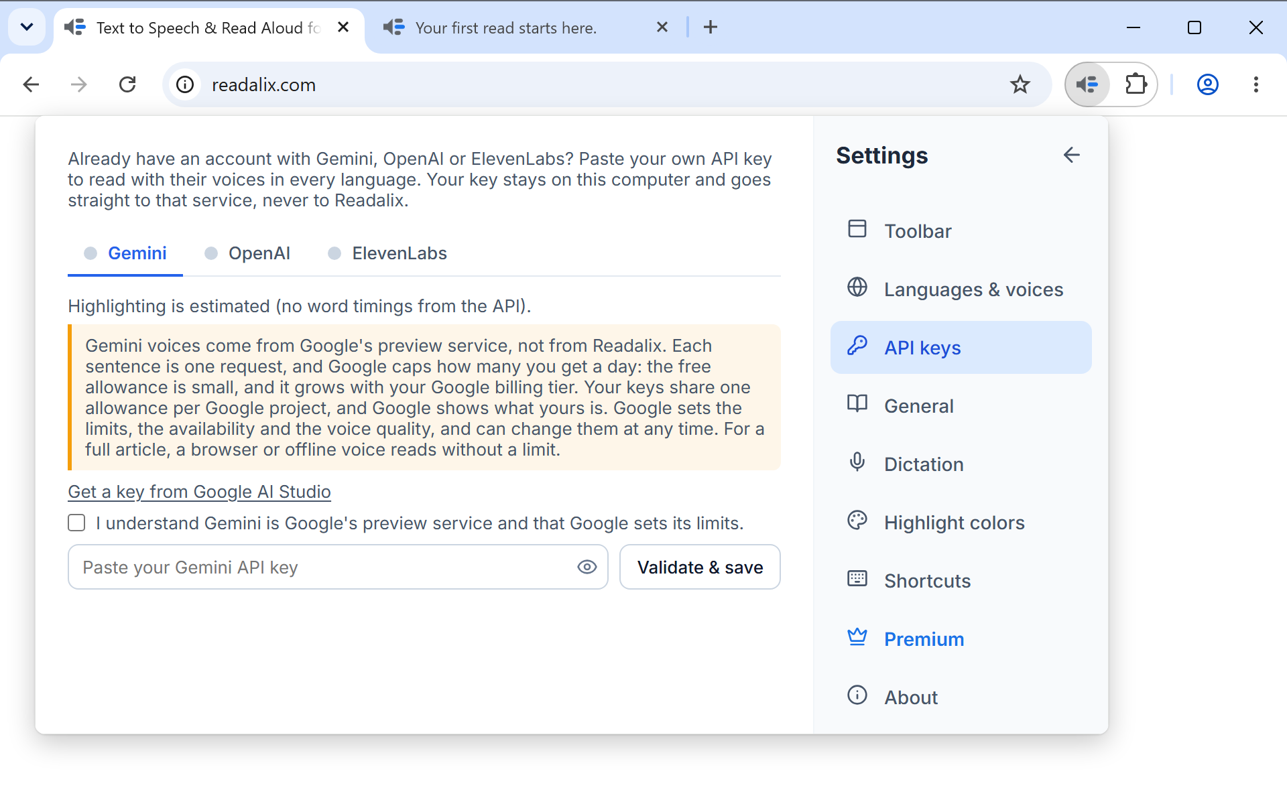Reload the readalix.com page
1287x804 pixels.
(x=127, y=84)
